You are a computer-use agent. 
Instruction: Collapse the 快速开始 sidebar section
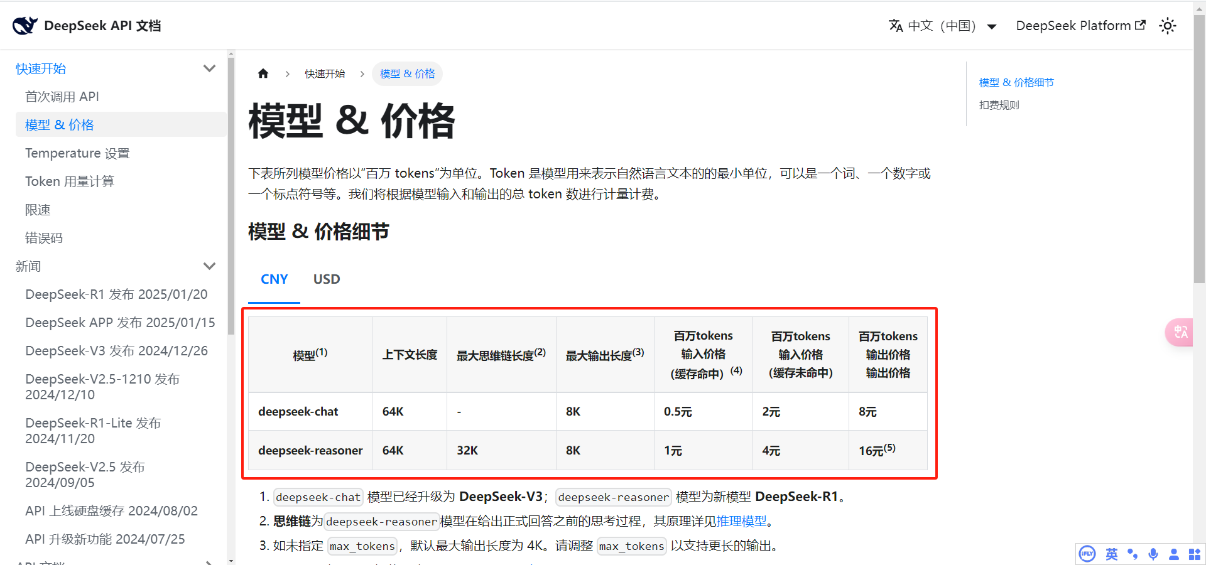click(x=209, y=68)
